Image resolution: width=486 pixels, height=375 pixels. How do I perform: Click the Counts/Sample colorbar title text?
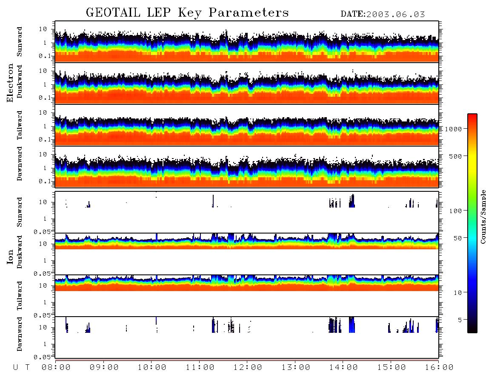[483, 216]
